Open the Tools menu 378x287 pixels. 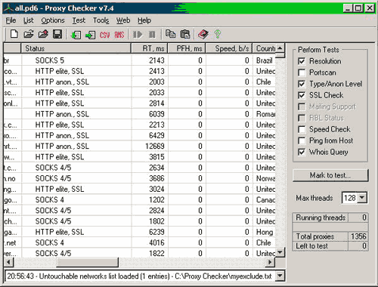pos(101,20)
